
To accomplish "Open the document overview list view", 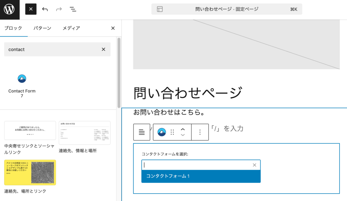I will (73, 9).
